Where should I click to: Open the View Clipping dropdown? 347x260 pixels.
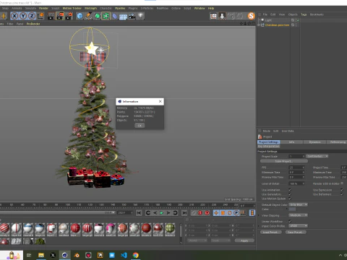pos(299,215)
